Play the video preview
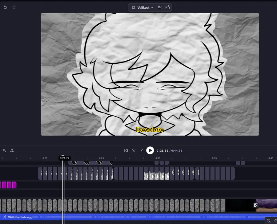 (150, 150)
